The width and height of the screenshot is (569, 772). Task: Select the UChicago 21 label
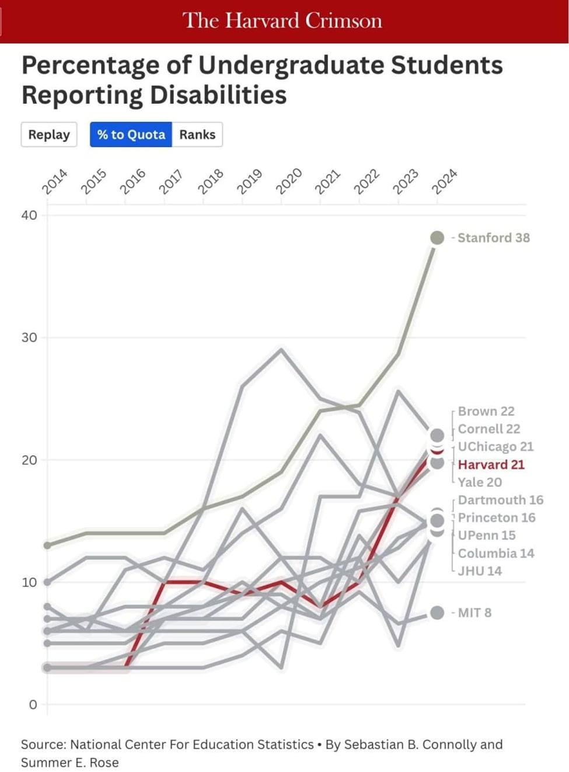[495, 447]
